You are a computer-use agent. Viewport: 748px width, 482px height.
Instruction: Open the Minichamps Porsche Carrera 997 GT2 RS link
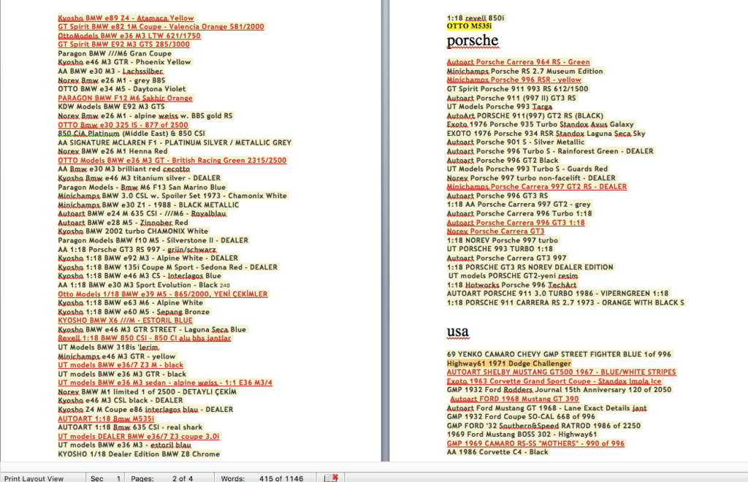point(537,186)
